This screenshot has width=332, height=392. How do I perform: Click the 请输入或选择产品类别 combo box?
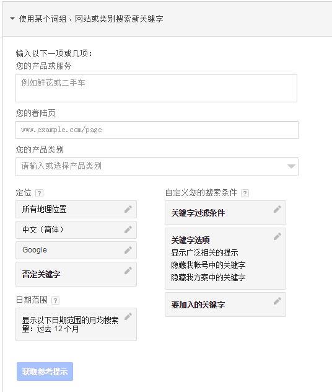[157, 166]
